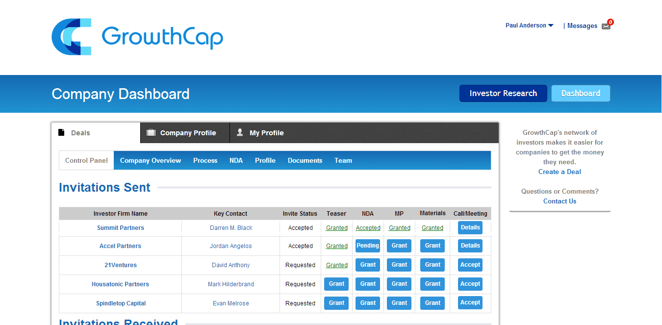Accept the 21Ventures call/meeting request
The width and height of the screenshot is (662, 325).
pyautogui.click(x=470, y=265)
